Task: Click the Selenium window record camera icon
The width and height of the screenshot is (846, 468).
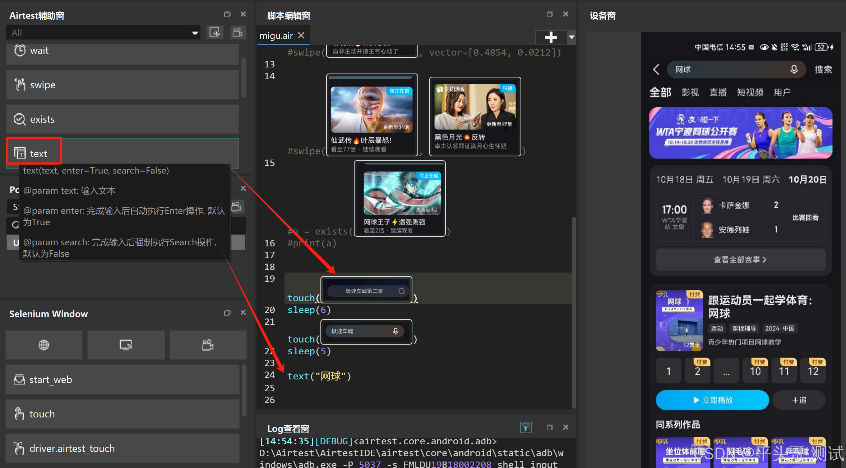Action: 208,345
